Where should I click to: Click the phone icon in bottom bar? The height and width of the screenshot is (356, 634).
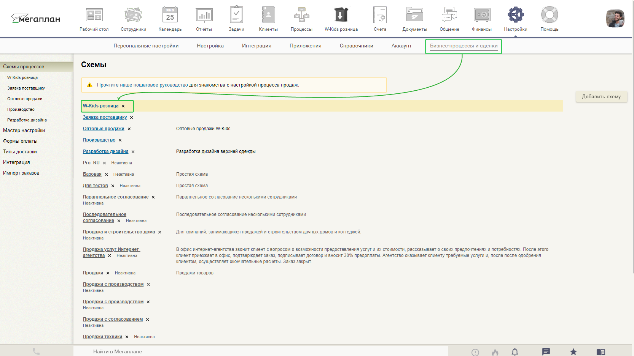coord(36,351)
